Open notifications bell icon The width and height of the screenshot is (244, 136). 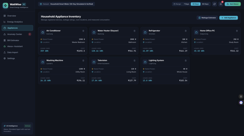pos(221,4)
